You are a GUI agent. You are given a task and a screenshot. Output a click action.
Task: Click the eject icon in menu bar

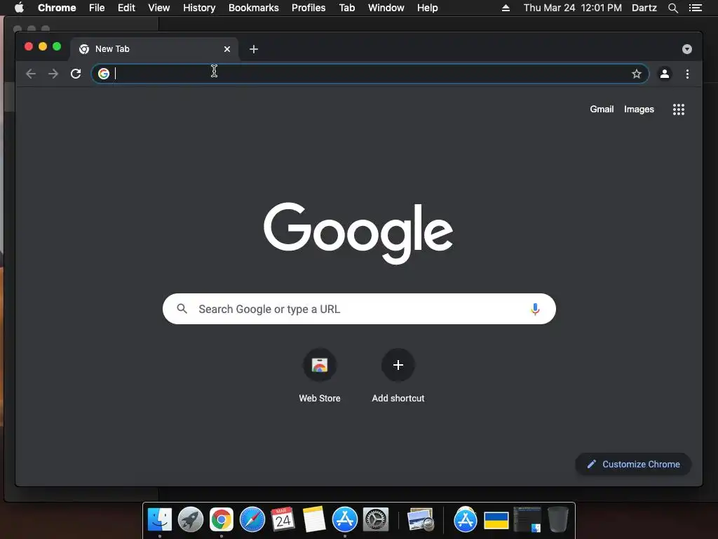click(506, 8)
